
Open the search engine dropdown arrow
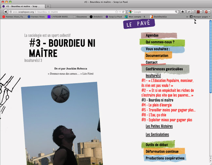point(132,12)
